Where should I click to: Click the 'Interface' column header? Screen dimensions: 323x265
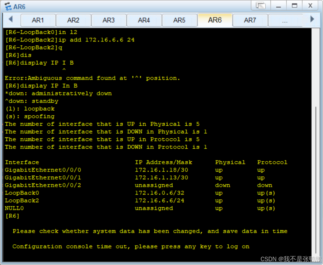[x=22, y=162]
